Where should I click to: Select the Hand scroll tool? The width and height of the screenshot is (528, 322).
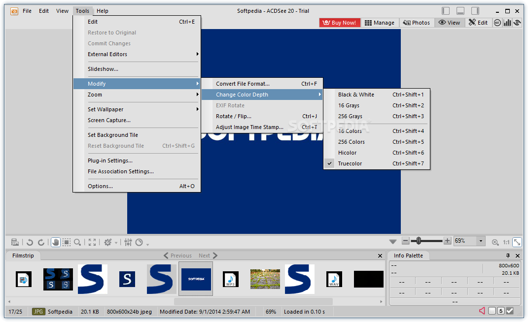56,242
